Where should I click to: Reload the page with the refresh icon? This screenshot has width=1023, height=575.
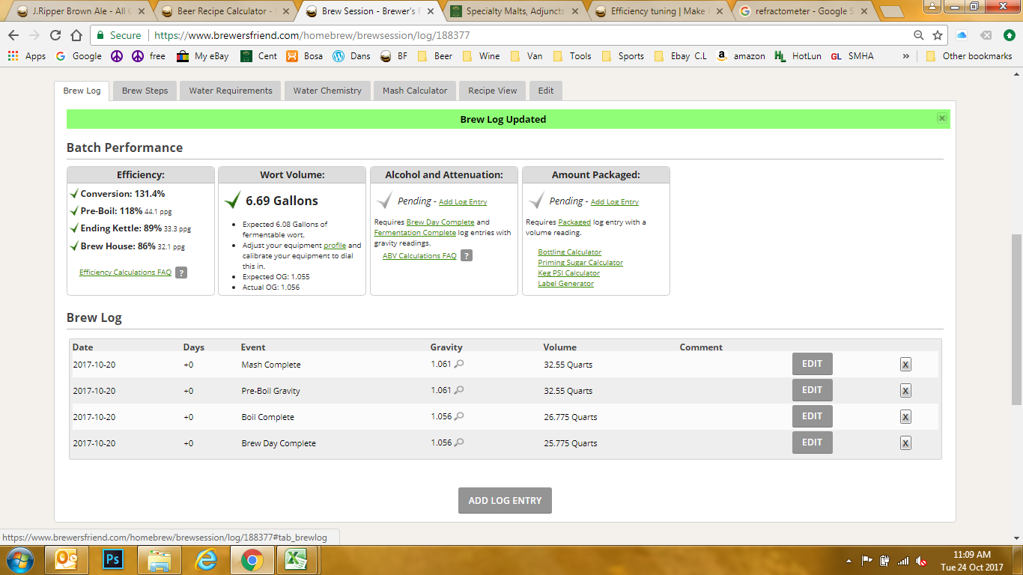(x=55, y=35)
